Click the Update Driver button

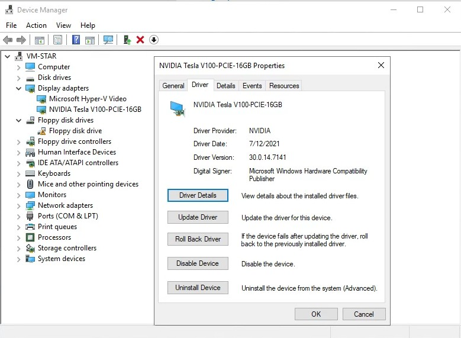[198, 217]
